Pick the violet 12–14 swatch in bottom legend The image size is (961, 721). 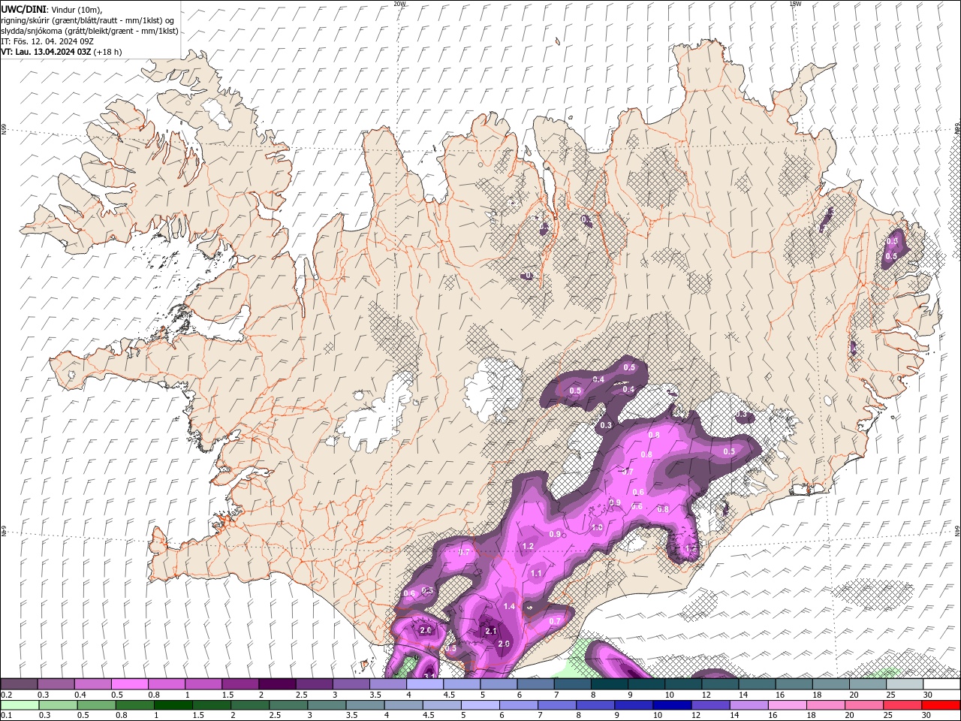[710, 705]
